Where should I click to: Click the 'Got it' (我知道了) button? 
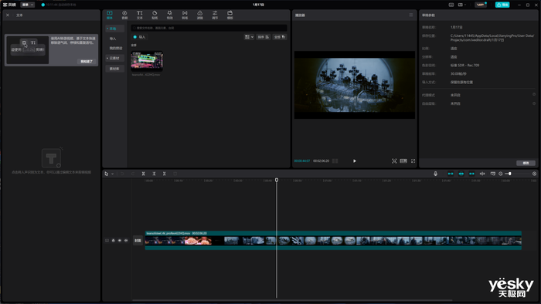coord(87,61)
